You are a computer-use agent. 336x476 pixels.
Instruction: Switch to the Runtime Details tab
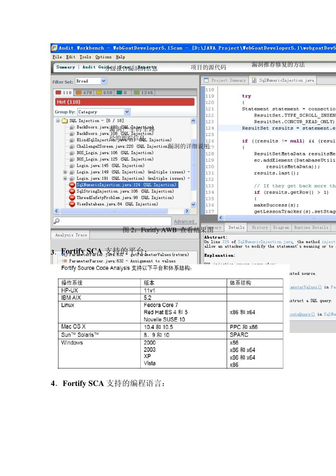[x=311, y=228]
